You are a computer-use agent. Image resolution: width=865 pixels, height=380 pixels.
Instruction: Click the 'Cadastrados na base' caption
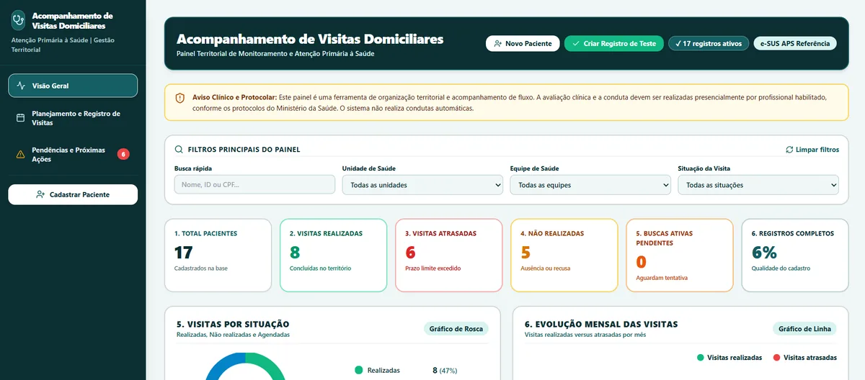201,268
